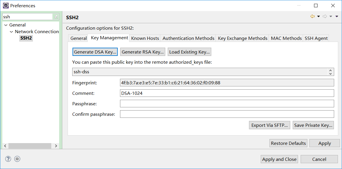Click Generate RSA Key button
This screenshot has height=169, width=342.
click(143, 52)
